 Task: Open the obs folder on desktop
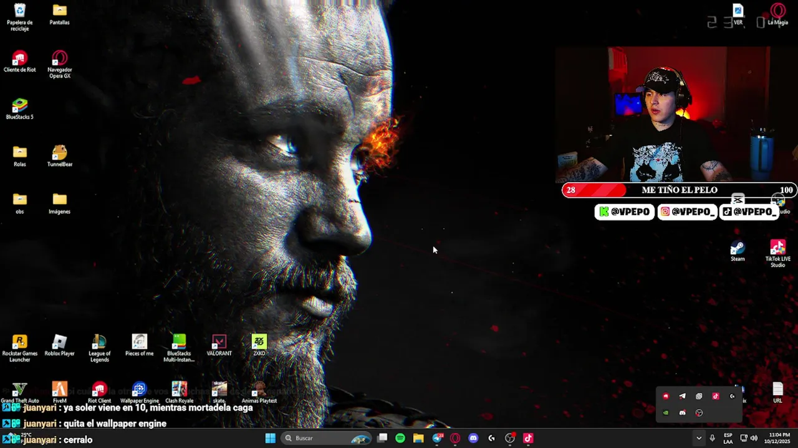[x=19, y=203]
